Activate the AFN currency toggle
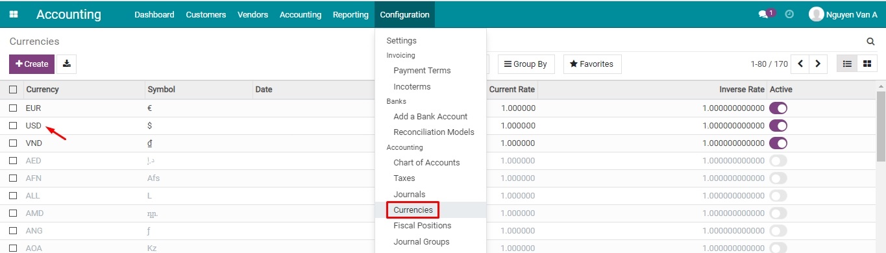This screenshot has width=886, height=253. [x=778, y=178]
